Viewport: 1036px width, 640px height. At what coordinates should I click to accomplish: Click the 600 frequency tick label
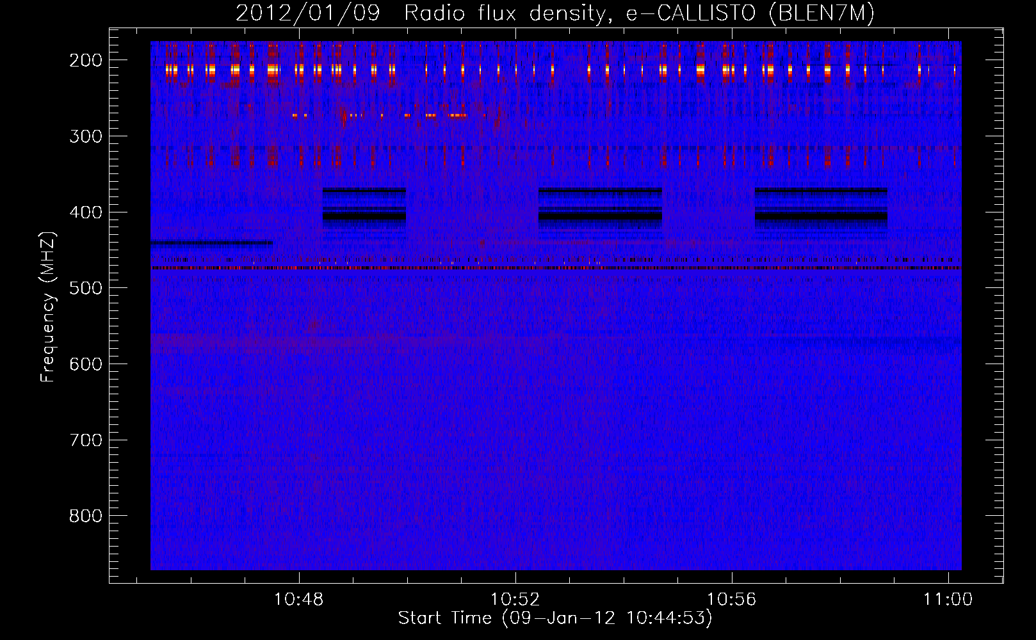(x=86, y=364)
